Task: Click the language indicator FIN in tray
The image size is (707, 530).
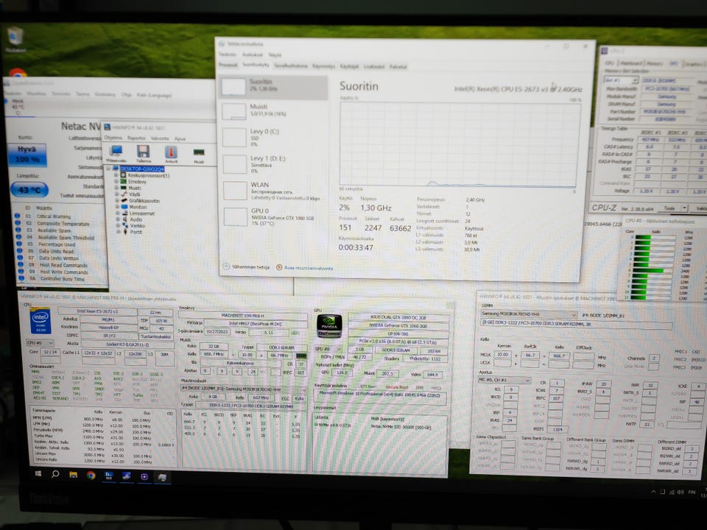Action: (692, 492)
